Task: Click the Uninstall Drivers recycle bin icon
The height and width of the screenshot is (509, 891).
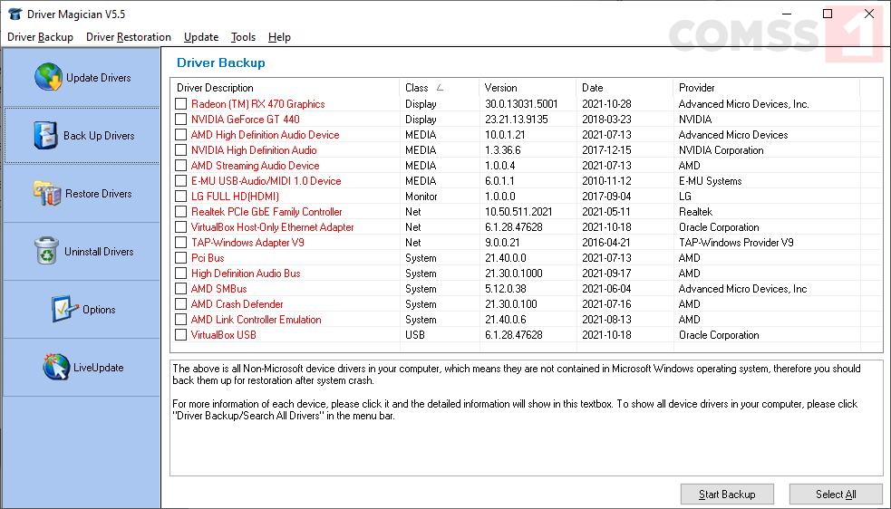Action: 46,251
